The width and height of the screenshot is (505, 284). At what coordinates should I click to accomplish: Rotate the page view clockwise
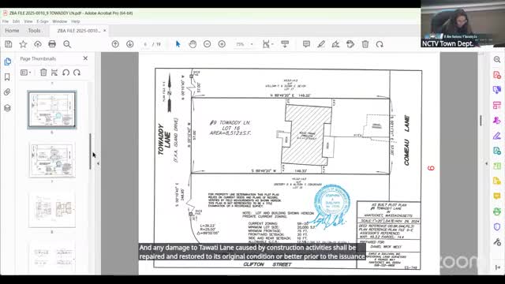coord(380,44)
